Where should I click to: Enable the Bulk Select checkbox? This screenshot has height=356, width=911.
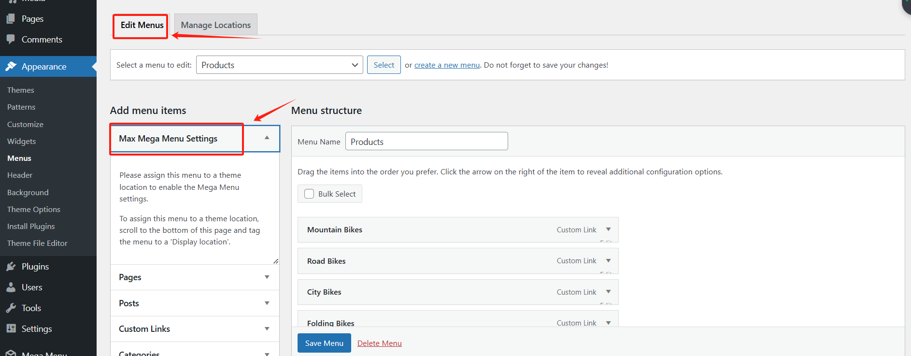click(x=309, y=194)
